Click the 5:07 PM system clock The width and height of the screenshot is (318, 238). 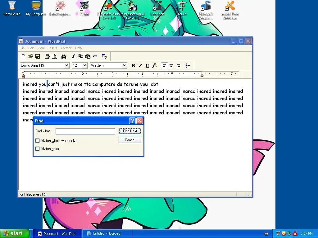307,234
